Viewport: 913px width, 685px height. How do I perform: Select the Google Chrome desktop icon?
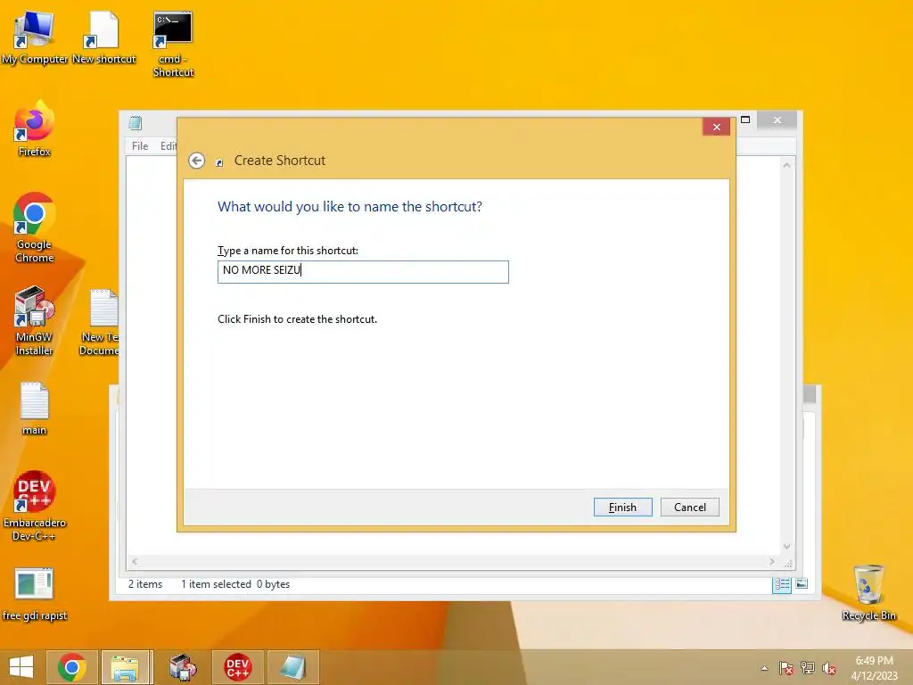[35, 228]
